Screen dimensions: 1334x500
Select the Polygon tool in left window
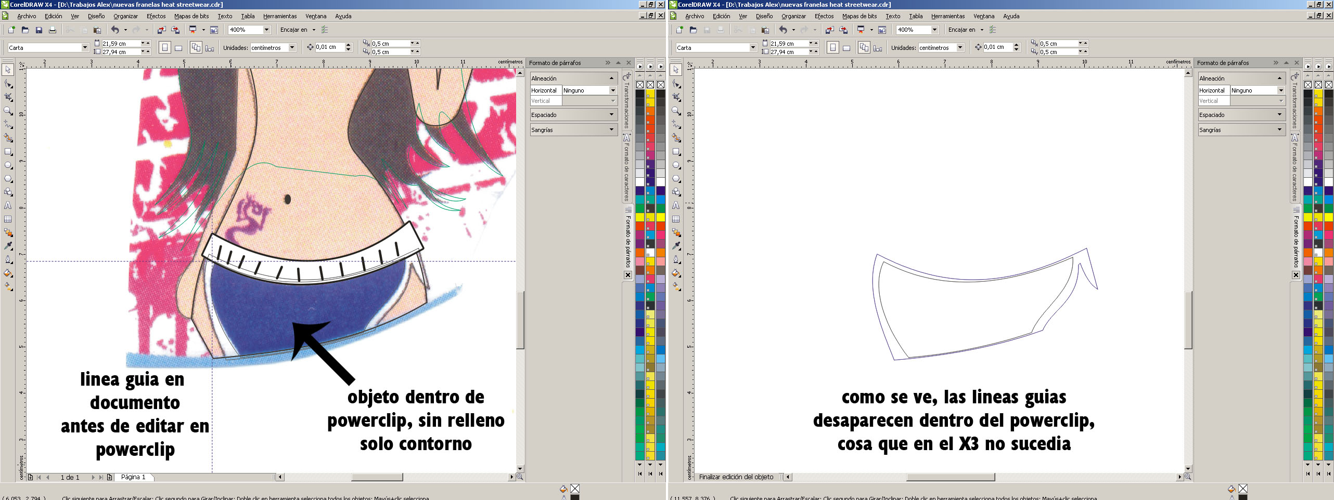[8, 178]
